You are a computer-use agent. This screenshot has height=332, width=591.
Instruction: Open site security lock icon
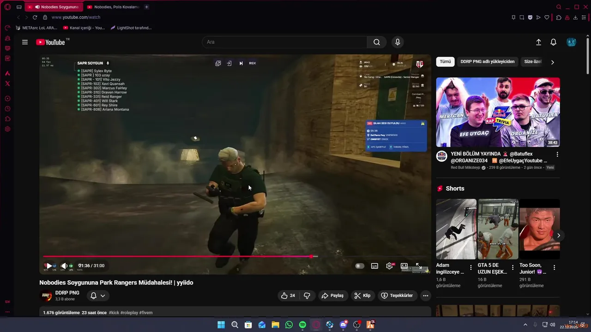click(45, 17)
